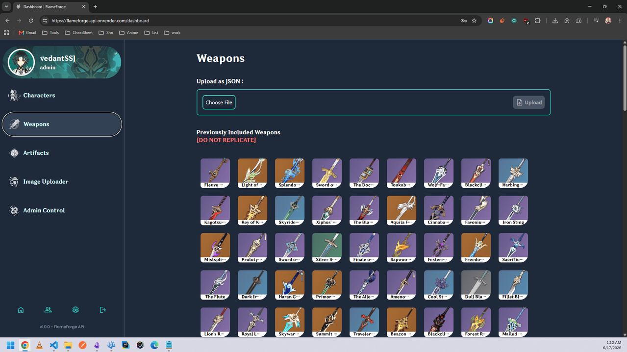Go to Image Uploader section

(62, 181)
